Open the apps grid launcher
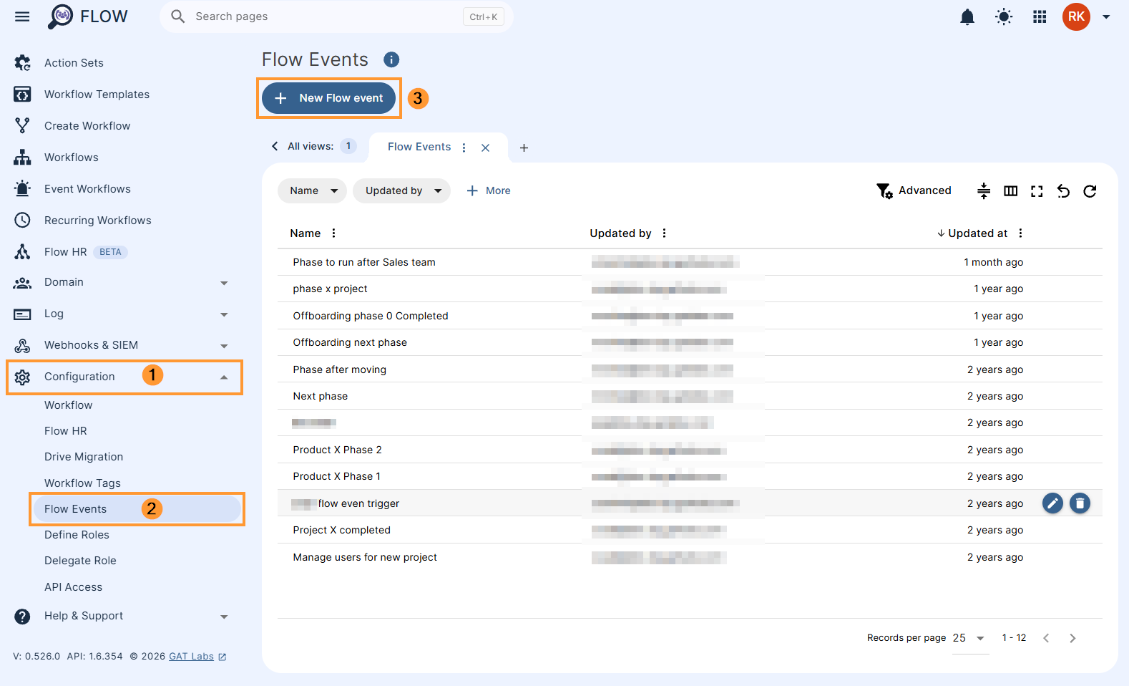Image resolution: width=1129 pixels, height=686 pixels. click(1040, 16)
